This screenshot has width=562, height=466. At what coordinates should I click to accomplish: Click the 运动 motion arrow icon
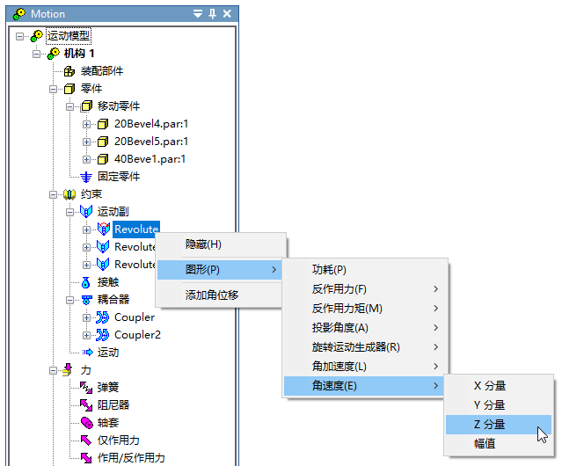(87, 353)
